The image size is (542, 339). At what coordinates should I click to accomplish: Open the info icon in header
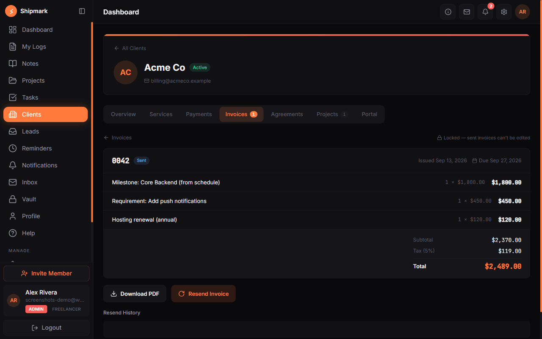pos(448,12)
